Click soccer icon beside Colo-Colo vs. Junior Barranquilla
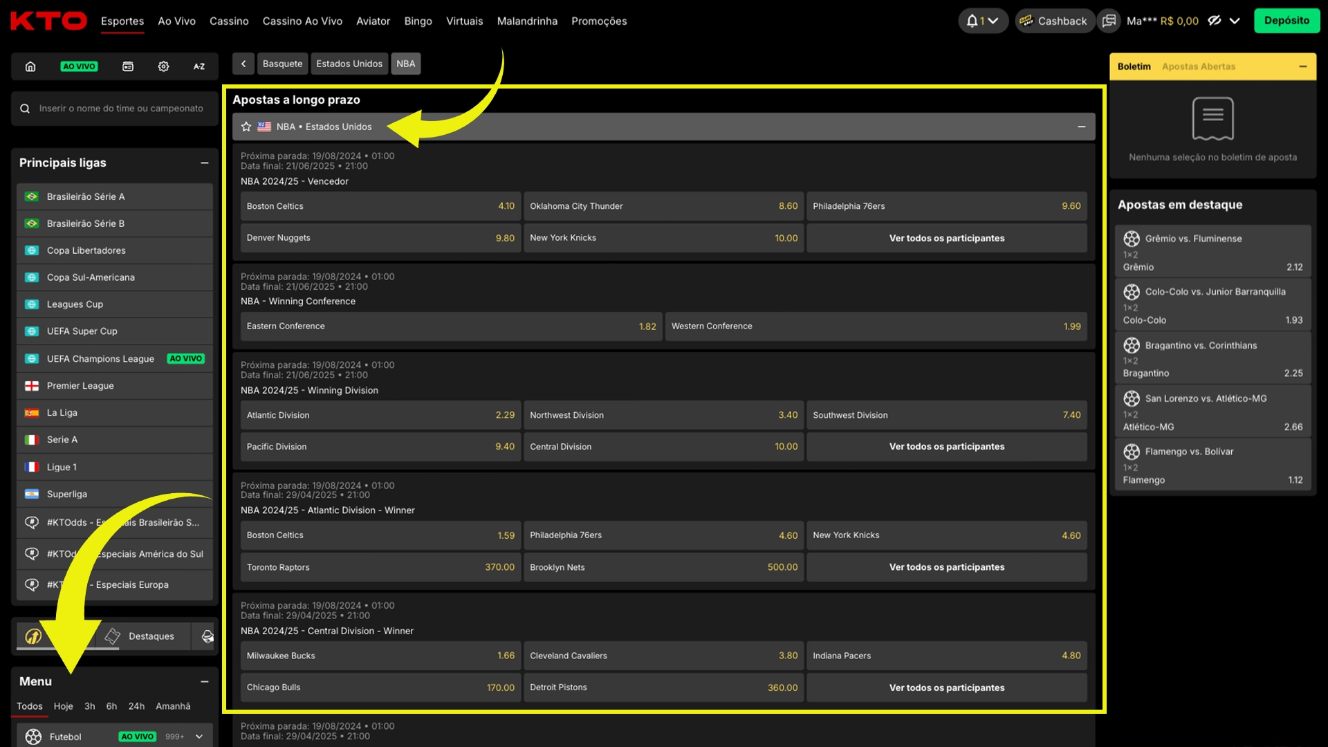The width and height of the screenshot is (1328, 747). [x=1132, y=292]
